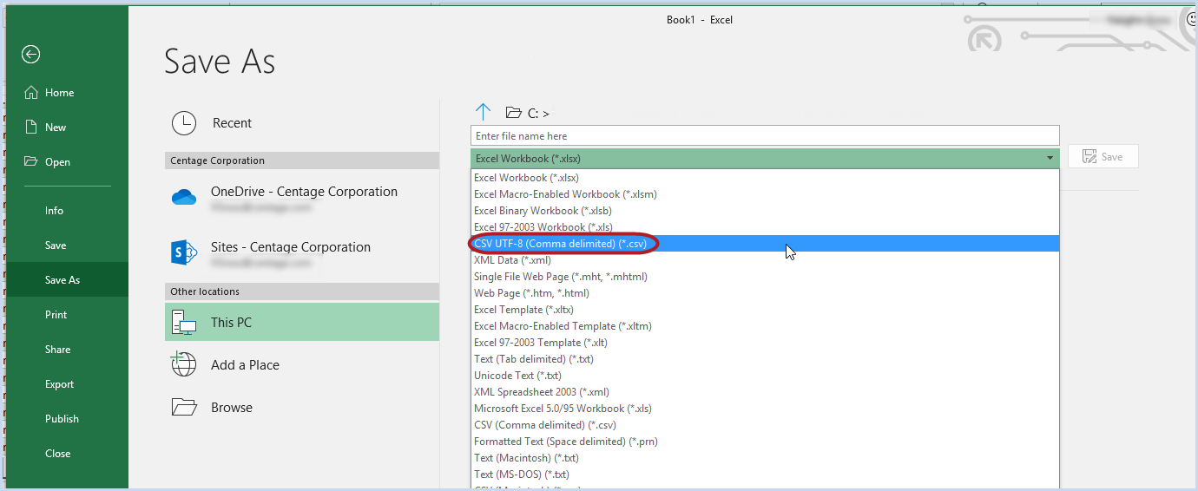Choose plain CSV (Comma delimited) (*.csv)
Viewport: 1198px width, 491px height.
pos(765,425)
